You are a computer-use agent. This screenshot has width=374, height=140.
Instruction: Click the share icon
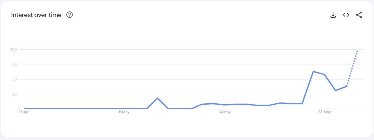coord(359,15)
